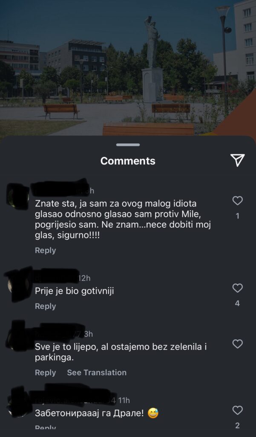The height and width of the screenshot is (437, 256).
Task: Tap the share paper-plane icon
Action: pos(237,160)
